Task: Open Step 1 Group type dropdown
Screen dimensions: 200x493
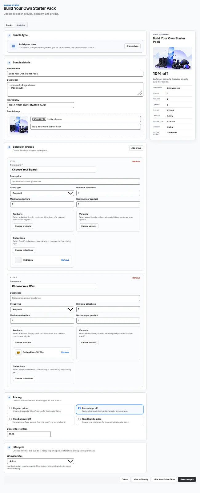Action: (42, 193)
